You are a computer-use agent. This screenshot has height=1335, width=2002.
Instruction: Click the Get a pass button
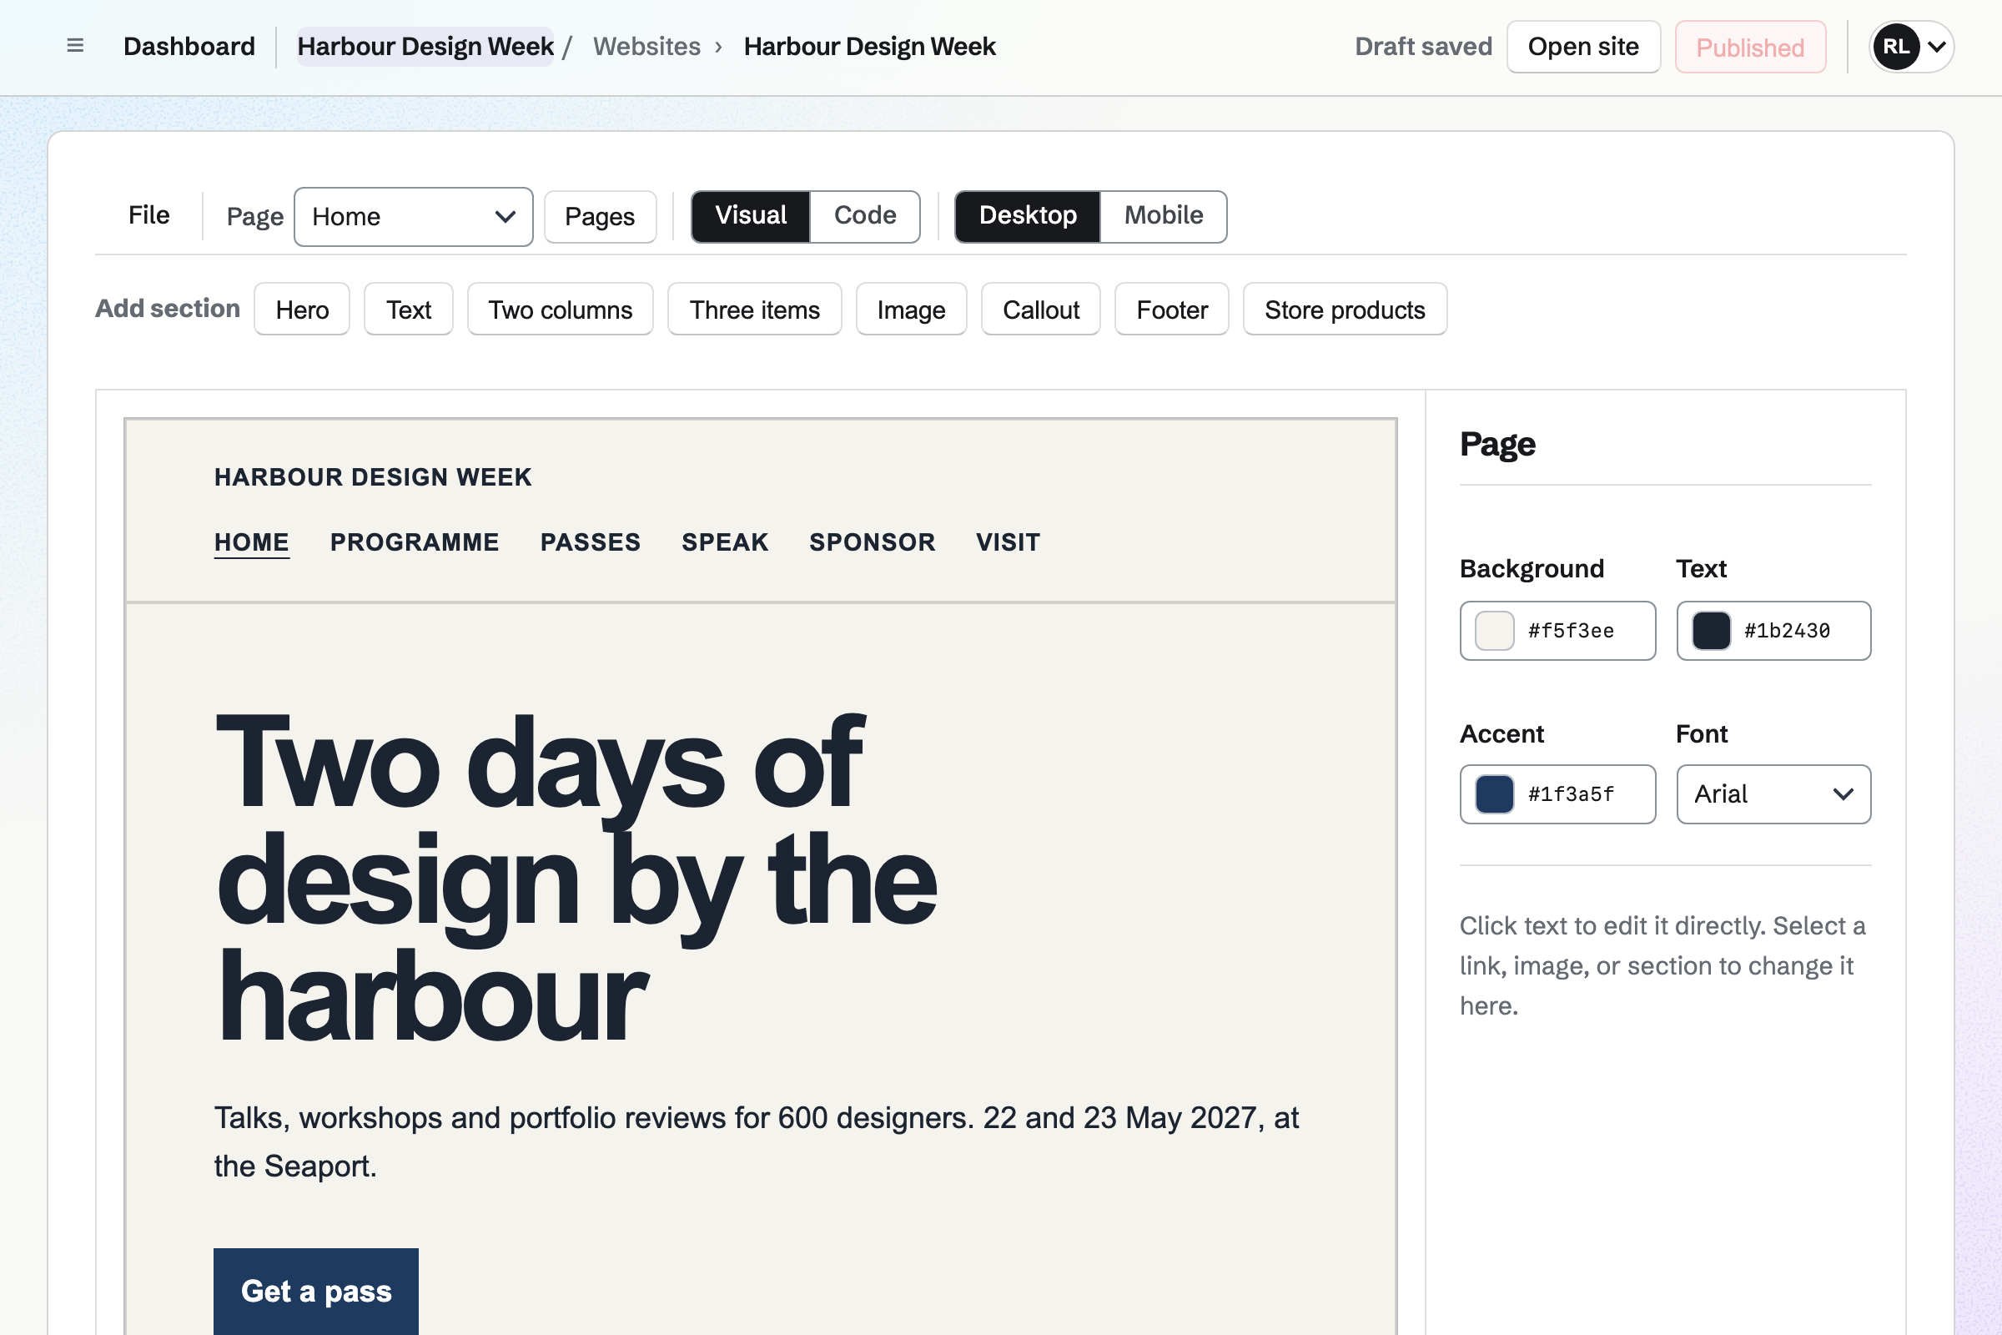316,1291
